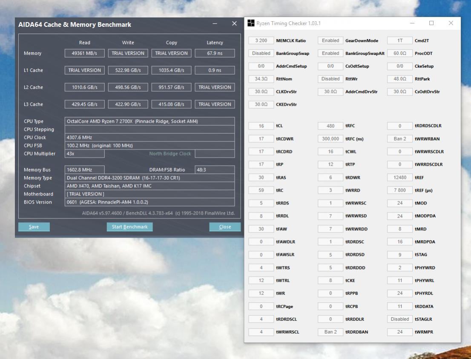Select the L3 Cache Read value 429.45 GB/s
This screenshot has width=471, height=359.
click(85, 104)
